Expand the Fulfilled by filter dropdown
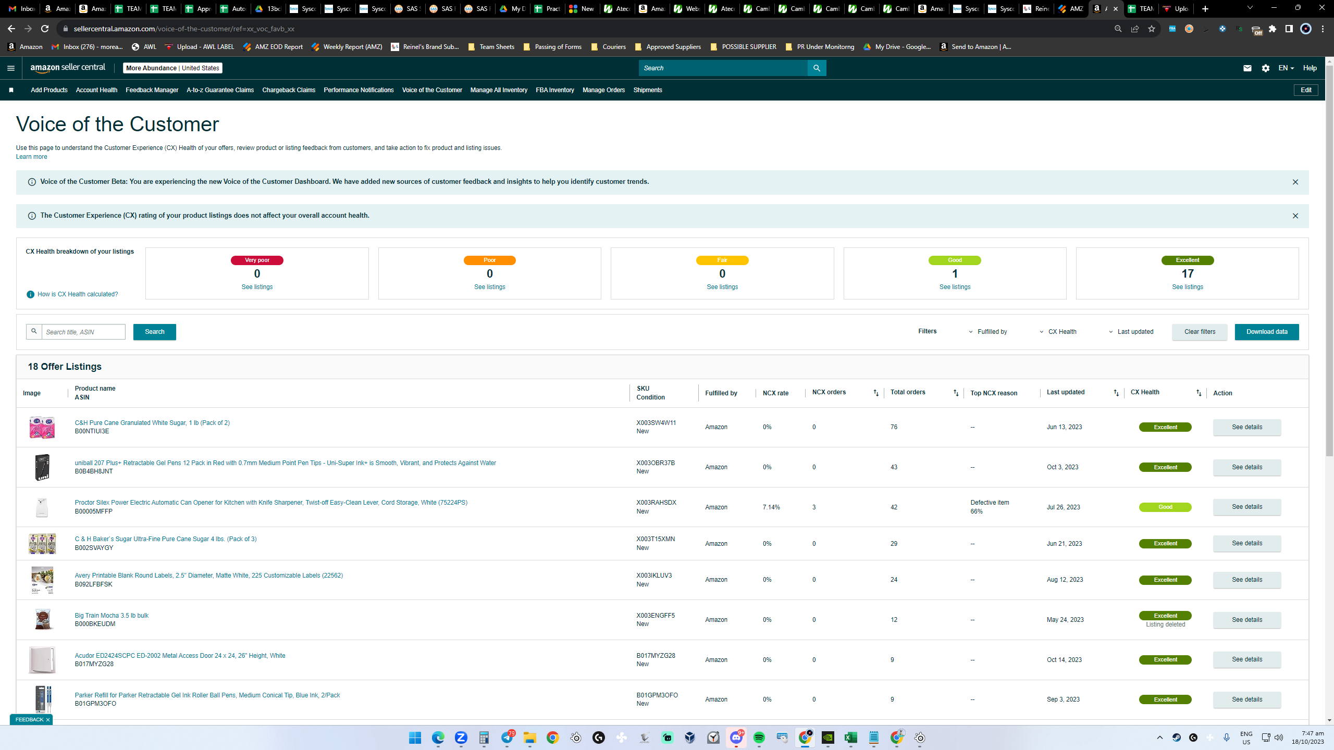1334x750 pixels. (x=988, y=332)
